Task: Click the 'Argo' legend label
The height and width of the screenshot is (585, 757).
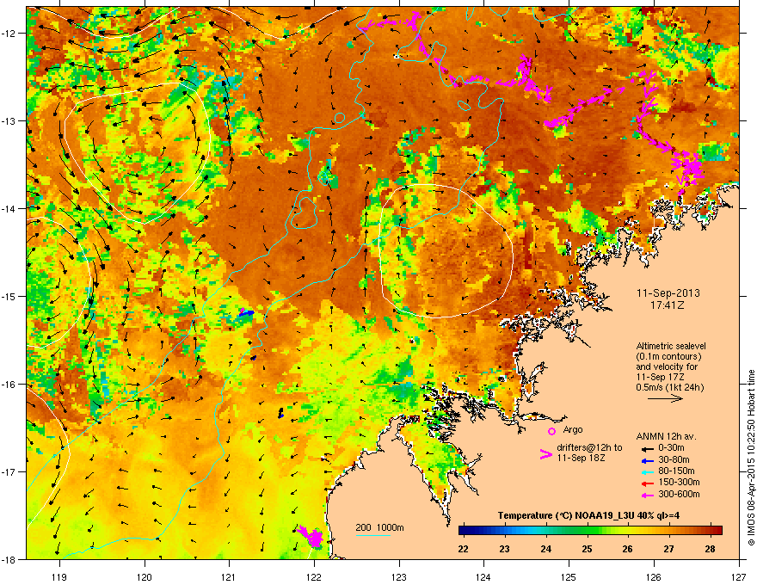Action: click(x=573, y=429)
